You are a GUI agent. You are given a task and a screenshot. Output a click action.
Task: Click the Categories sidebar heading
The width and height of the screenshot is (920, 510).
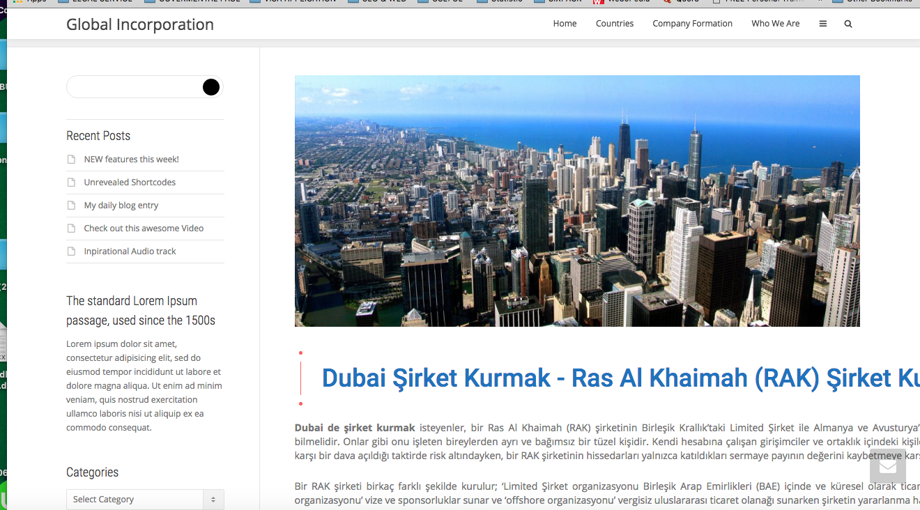[92, 472]
